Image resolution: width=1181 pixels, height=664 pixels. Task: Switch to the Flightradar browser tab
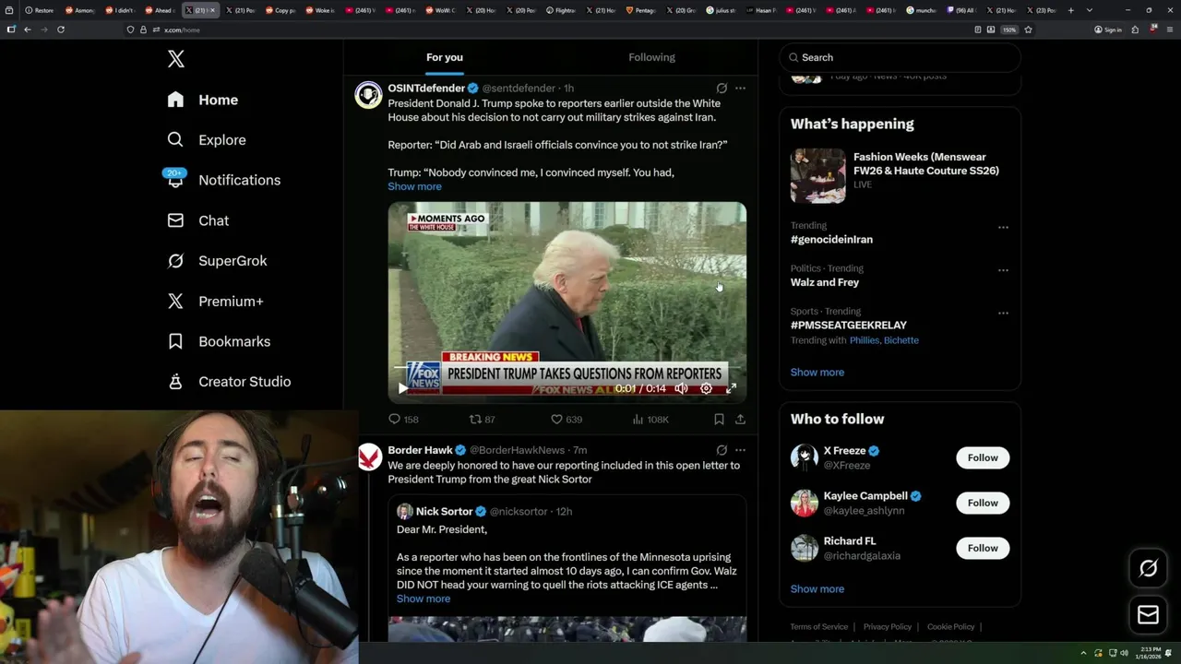(x=561, y=10)
